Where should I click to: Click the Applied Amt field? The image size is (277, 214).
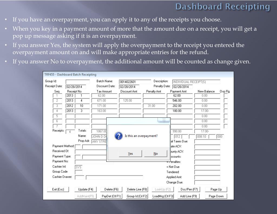pos(207,177)
